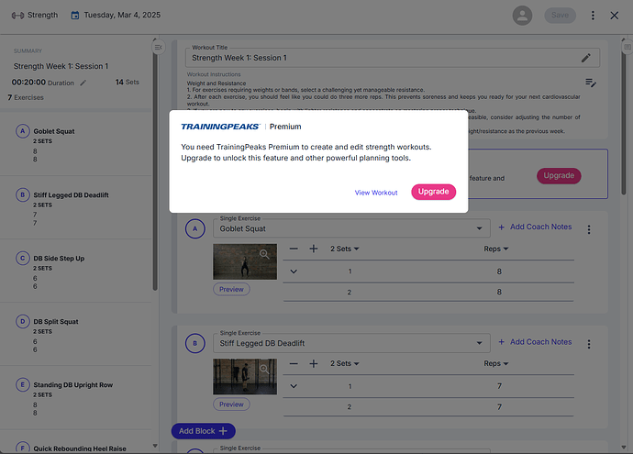
Task: Click the Add Block button
Action: (x=203, y=431)
